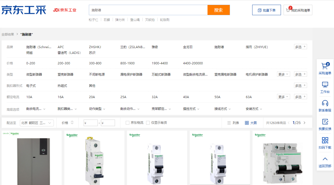This screenshot has height=185, width=334.
Task: Go to the next results page arrow
Action: point(304,123)
